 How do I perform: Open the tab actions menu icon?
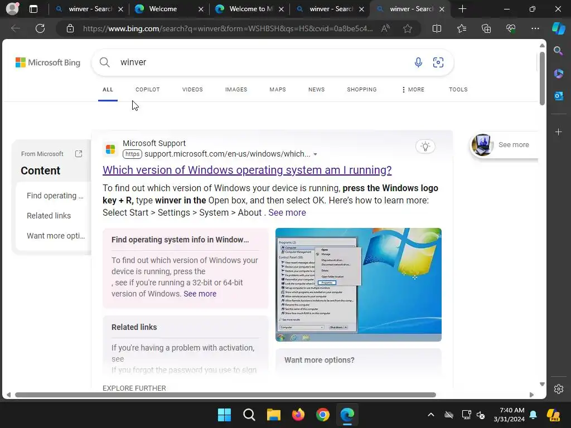[x=33, y=9]
